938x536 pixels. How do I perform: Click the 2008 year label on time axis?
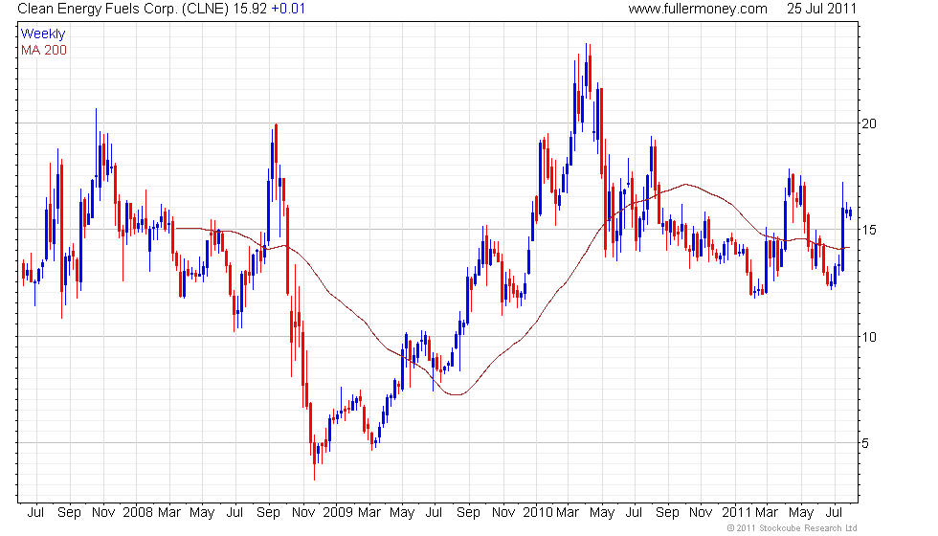(x=139, y=513)
